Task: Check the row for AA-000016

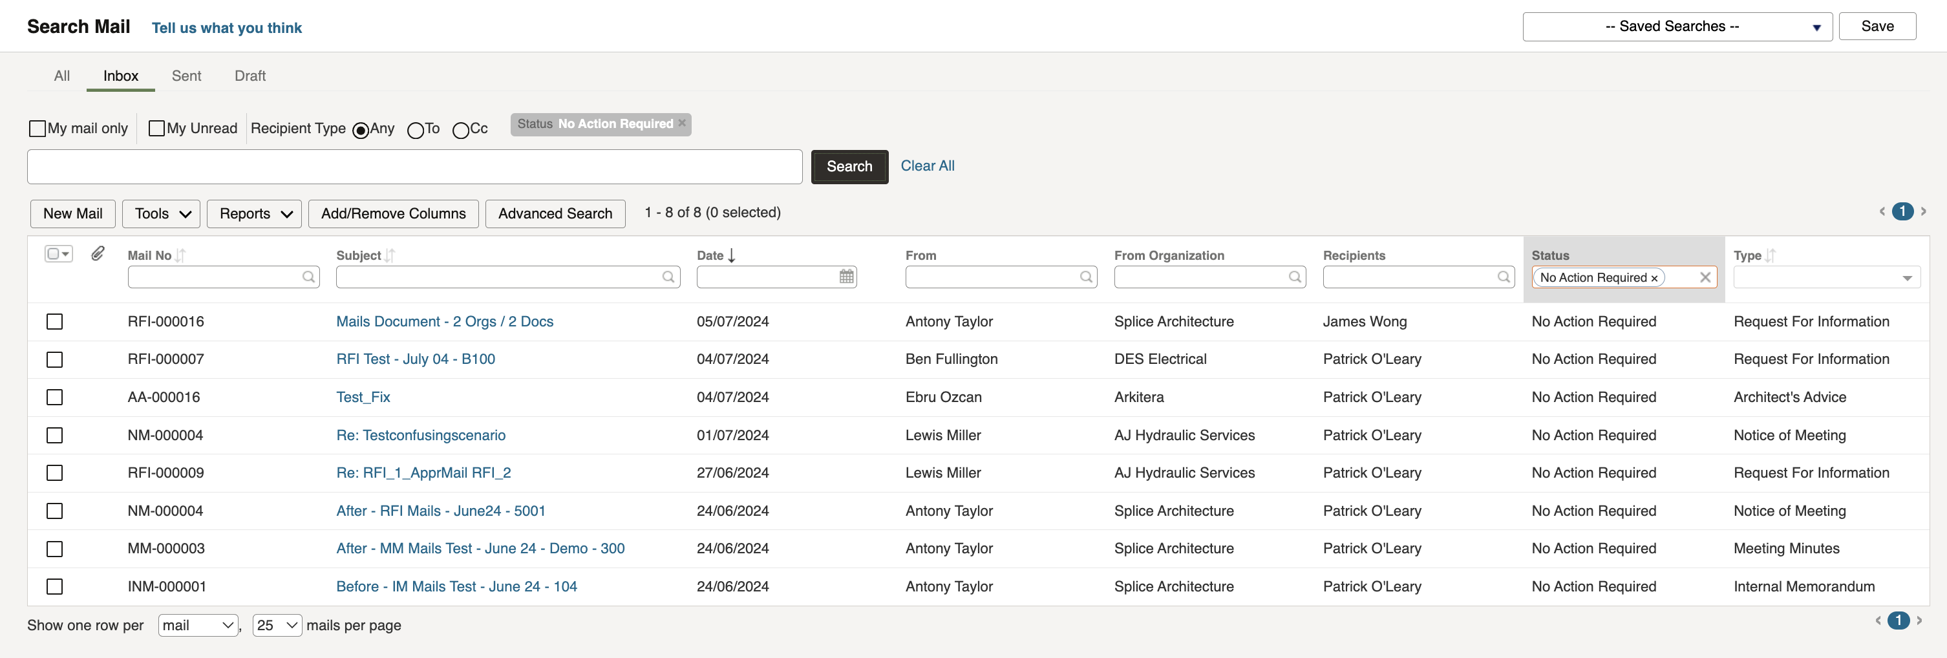Action: point(54,398)
